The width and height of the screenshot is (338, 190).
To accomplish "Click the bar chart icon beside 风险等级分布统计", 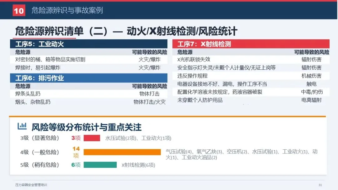I will tap(22, 126).
